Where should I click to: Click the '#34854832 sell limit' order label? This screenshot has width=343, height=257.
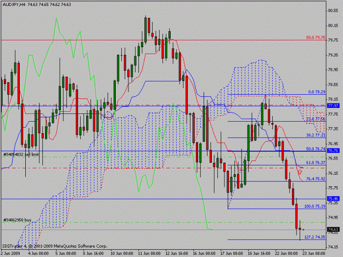click(21, 155)
